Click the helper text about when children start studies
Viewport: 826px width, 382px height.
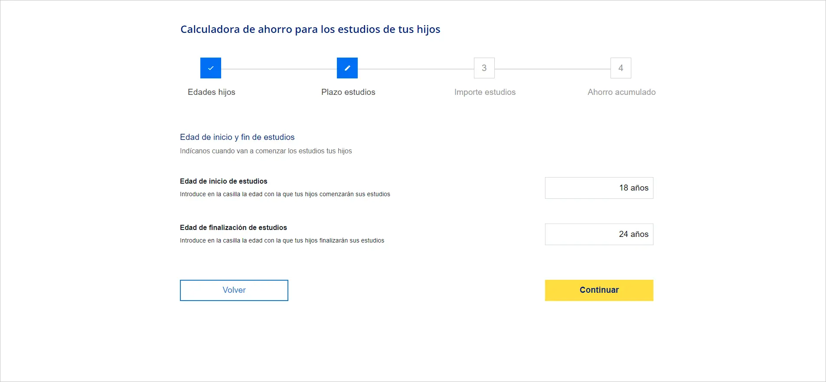[x=285, y=194]
